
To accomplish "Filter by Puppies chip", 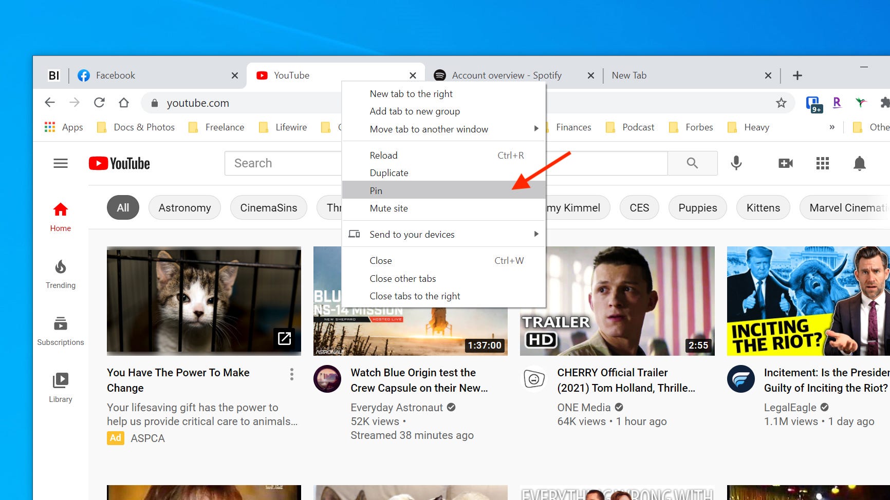I will (697, 207).
